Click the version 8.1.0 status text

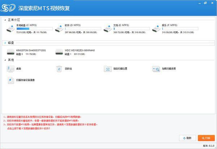tap(209, 146)
